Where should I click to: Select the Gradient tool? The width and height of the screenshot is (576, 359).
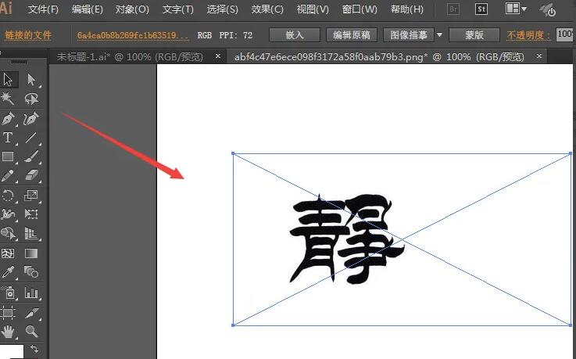click(x=31, y=253)
